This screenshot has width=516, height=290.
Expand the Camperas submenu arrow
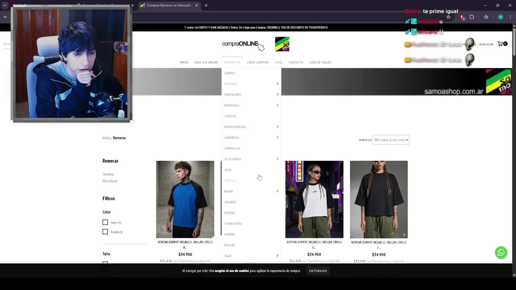pos(277,137)
